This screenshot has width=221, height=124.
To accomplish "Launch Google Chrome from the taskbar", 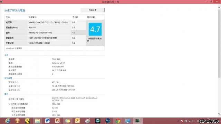I will pyautogui.click(x=118, y=121).
